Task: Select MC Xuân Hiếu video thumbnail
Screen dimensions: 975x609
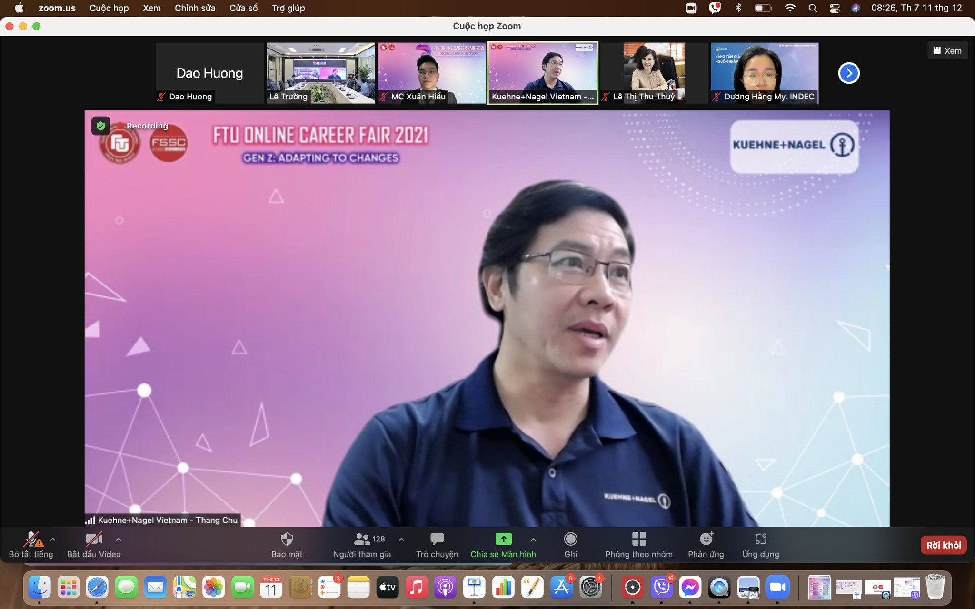Action: pyautogui.click(x=432, y=73)
